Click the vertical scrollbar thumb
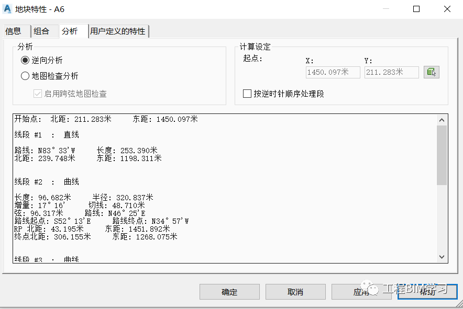Image resolution: width=463 pixels, height=309 pixels. click(x=442, y=155)
